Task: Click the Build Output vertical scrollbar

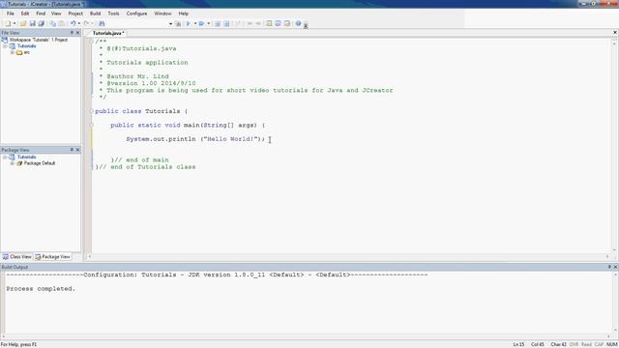Action: click(x=615, y=303)
